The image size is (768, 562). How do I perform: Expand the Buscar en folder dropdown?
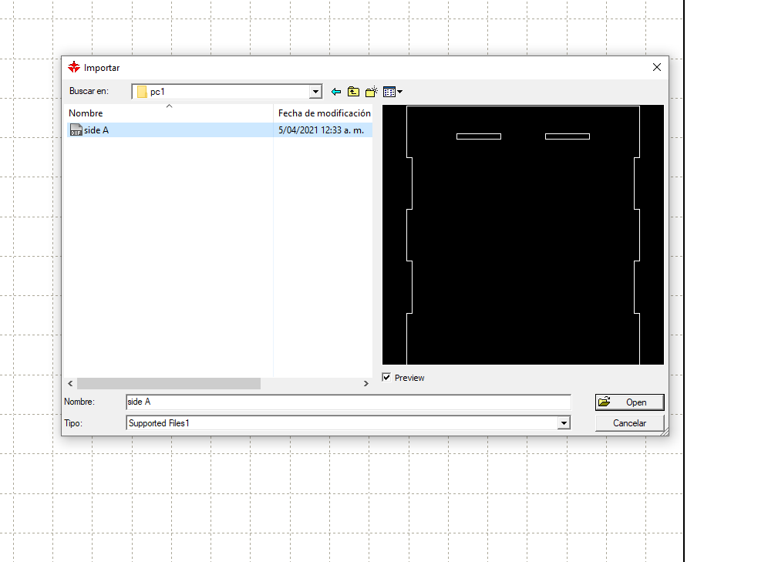pyautogui.click(x=315, y=92)
